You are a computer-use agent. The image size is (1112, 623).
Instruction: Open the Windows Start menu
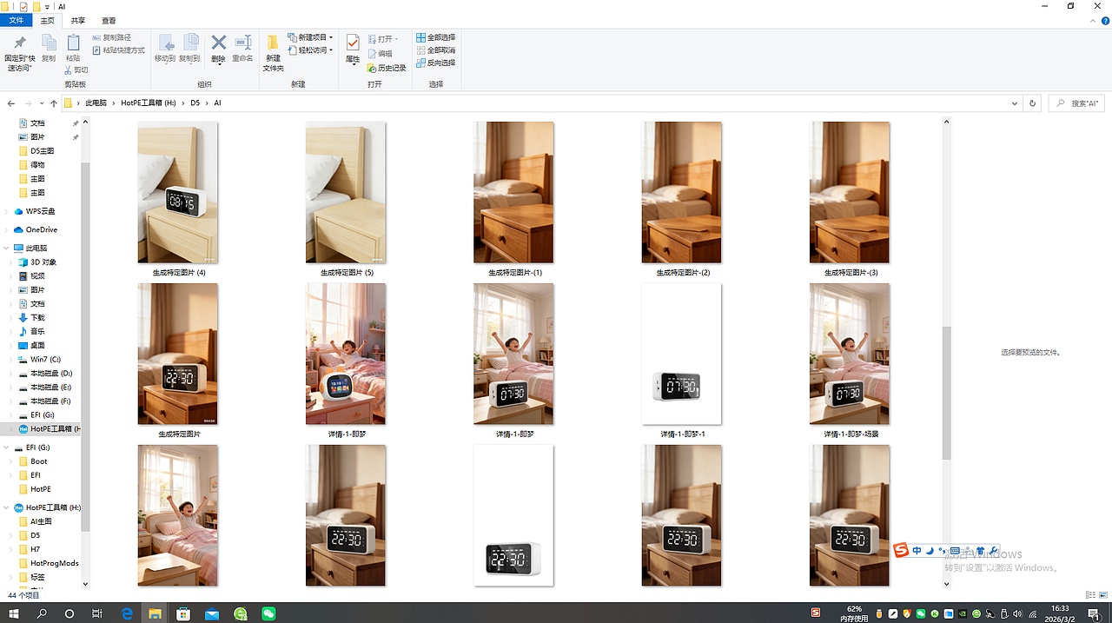pos(14,613)
